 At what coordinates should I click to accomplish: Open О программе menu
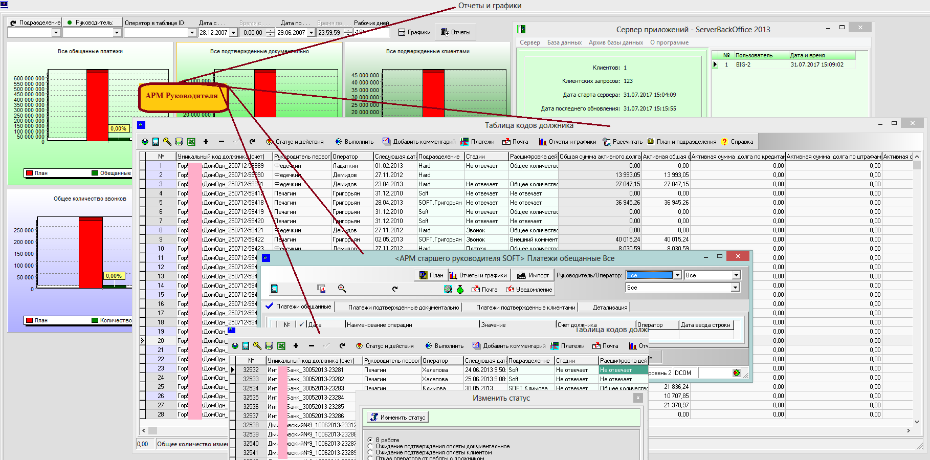669,42
